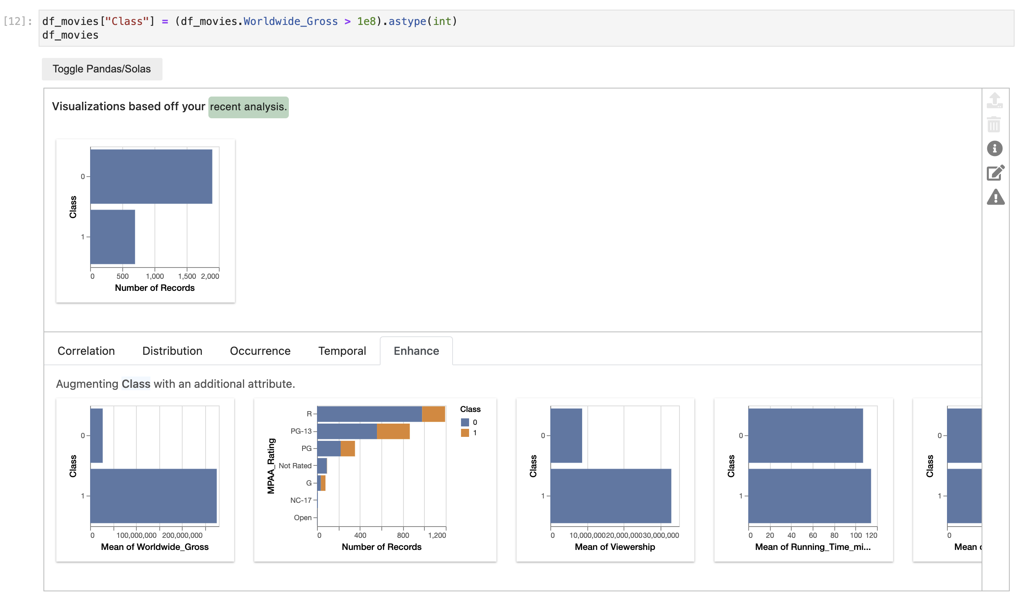1021x601 pixels.
Task: Open the Occurrence tab
Action: (260, 351)
